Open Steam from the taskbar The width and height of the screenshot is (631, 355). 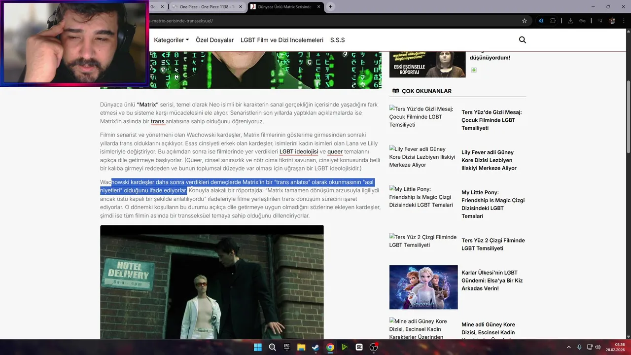pos(315,347)
